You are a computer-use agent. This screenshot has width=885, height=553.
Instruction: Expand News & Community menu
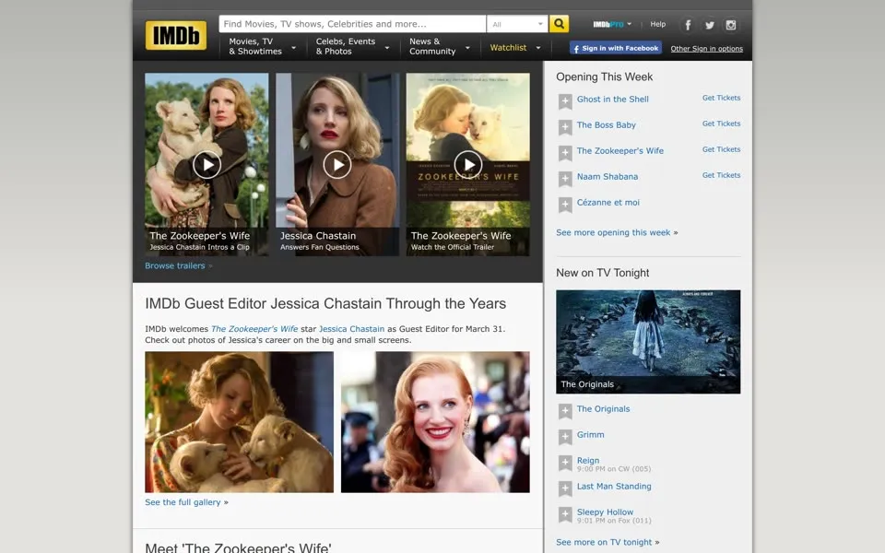(439, 46)
